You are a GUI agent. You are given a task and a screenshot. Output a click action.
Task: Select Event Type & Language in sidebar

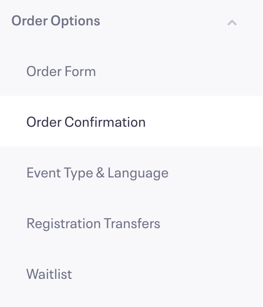click(x=131, y=172)
